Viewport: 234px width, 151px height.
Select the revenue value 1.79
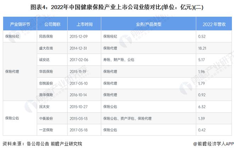tap(201, 83)
